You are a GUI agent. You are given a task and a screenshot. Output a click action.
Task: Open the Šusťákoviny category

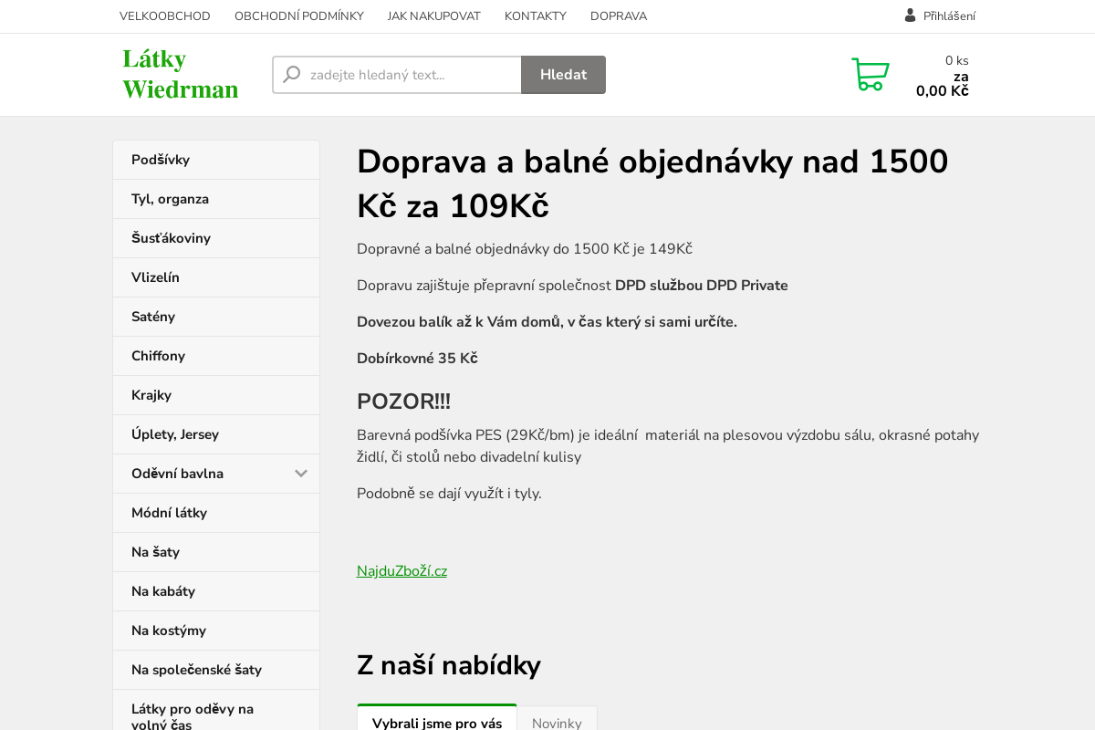pos(171,238)
